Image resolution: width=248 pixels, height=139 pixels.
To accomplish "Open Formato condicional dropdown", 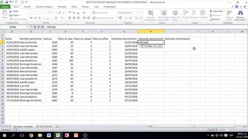I will click(150, 15).
